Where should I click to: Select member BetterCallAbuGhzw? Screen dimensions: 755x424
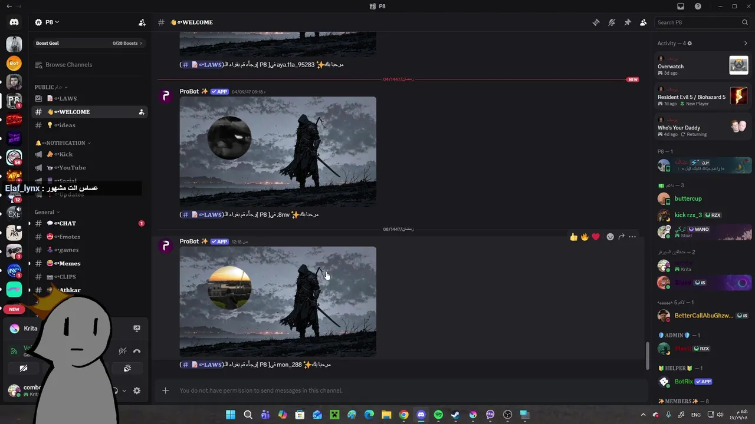click(x=703, y=316)
